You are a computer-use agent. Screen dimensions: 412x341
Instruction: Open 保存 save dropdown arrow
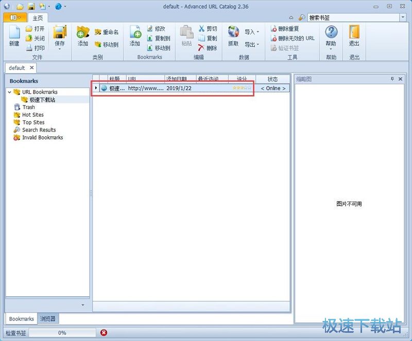[60, 49]
